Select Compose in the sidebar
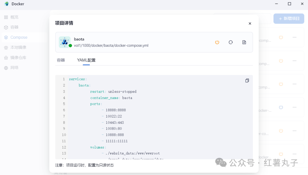This screenshot has height=175, width=308. click(19, 37)
